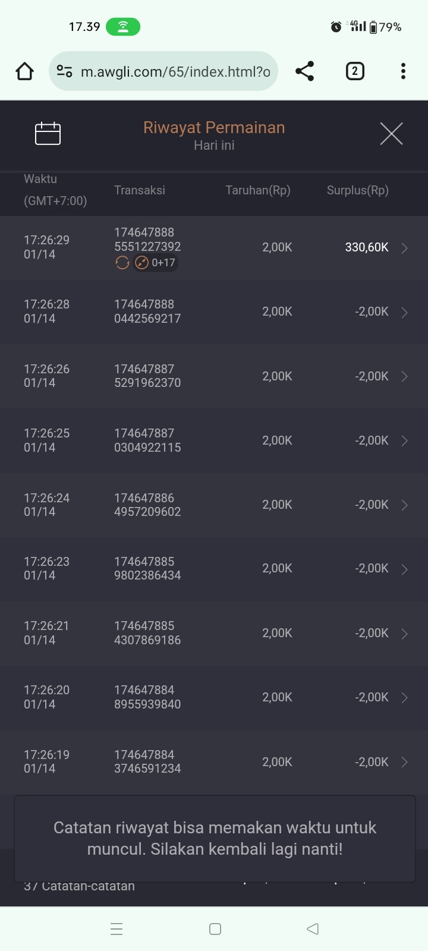428x951 pixels.
Task: Tap the 330,60K surplus amount
Action: [x=367, y=247]
